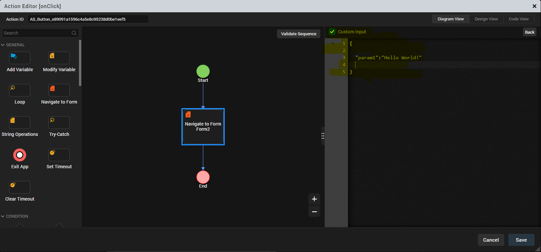This screenshot has height=252, width=541.
Task: Uncheck the Custom Input checkbox
Action: (332, 32)
